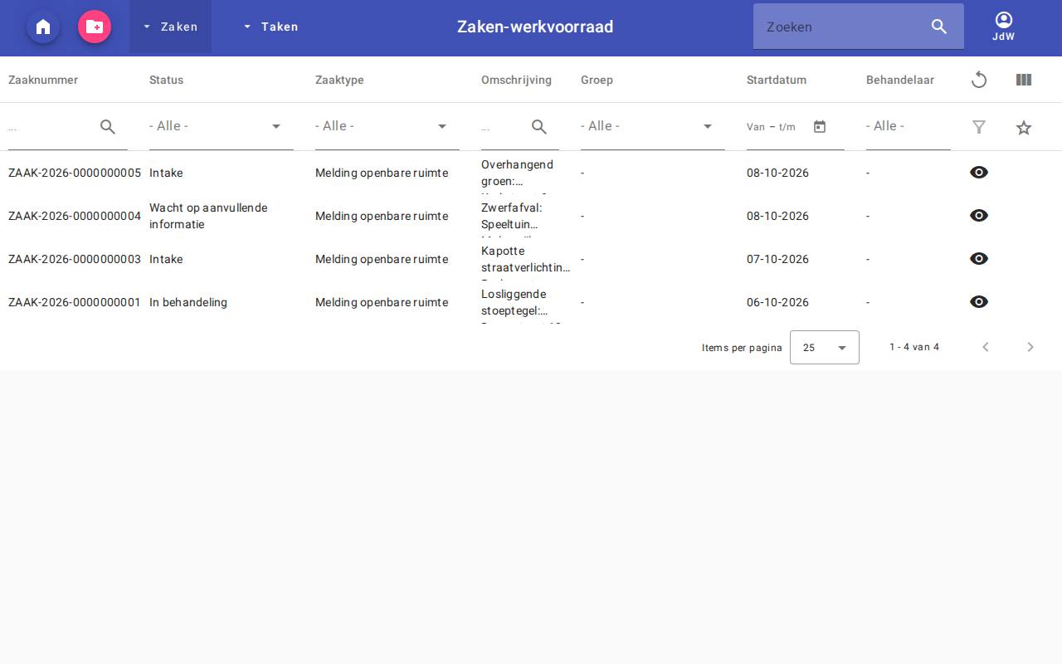Expand the Groep filter dropdown

point(653,127)
